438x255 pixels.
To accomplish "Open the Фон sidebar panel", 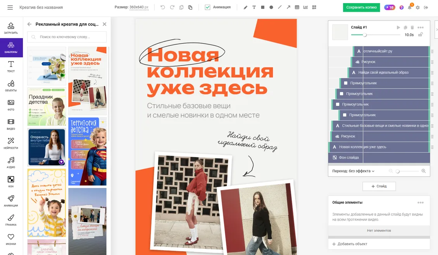I will tap(11, 182).
